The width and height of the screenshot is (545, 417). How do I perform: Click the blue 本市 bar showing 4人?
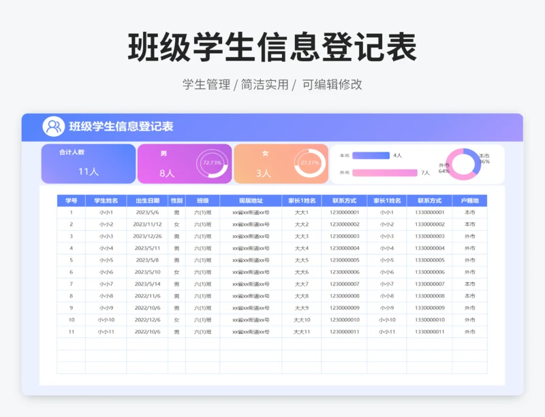(x=371, y=155)
